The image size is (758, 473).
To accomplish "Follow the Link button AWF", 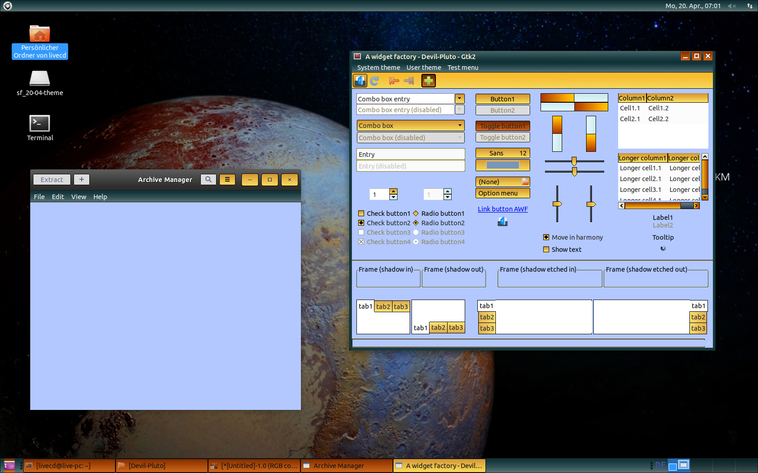I will click(503, 209).
